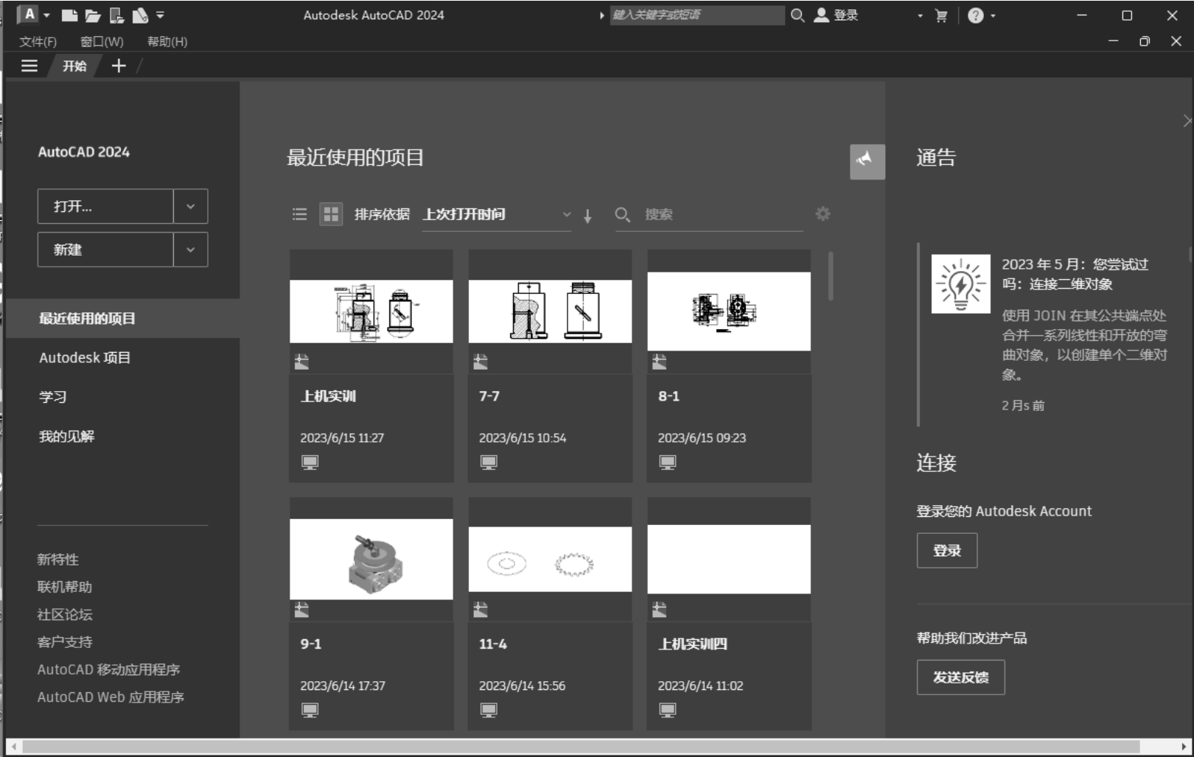Open AutoCAD Web 应用程序 link

[111, 697]
